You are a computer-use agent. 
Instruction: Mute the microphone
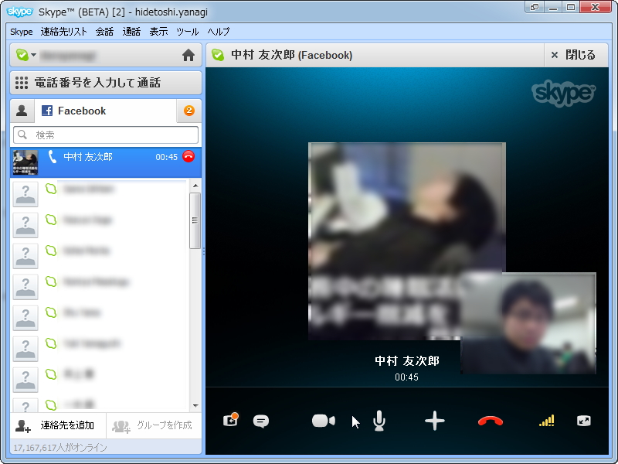(379, 421)
